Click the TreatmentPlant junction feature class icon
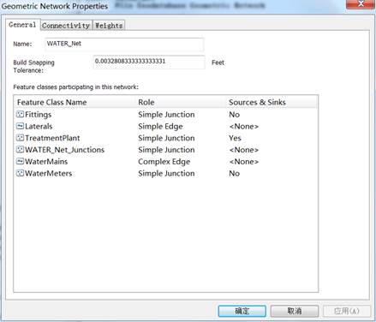 20,138
